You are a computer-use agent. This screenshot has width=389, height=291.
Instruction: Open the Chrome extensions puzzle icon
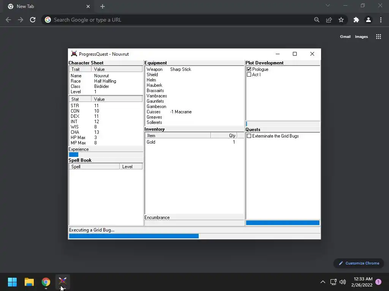pyautogui.click(x=356, y=20)
